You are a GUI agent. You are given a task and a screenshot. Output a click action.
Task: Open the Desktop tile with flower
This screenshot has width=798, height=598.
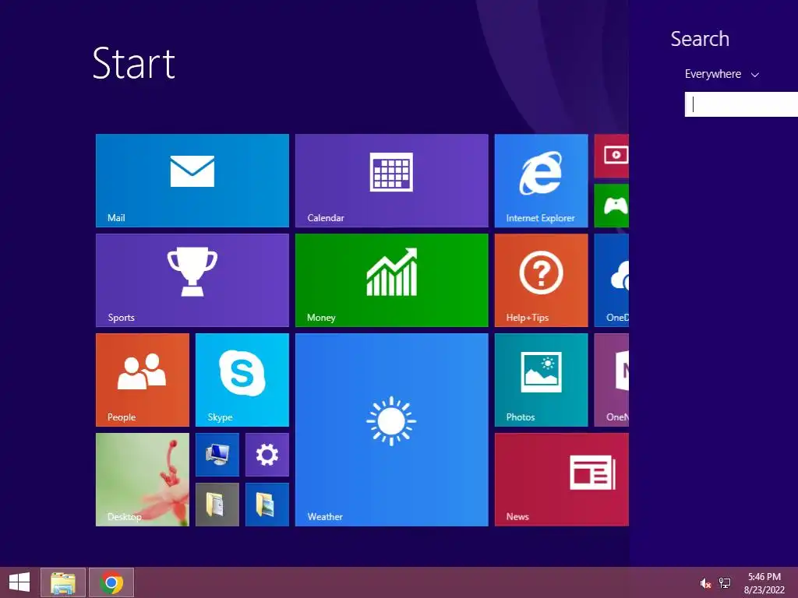click(x=143, y=480)
